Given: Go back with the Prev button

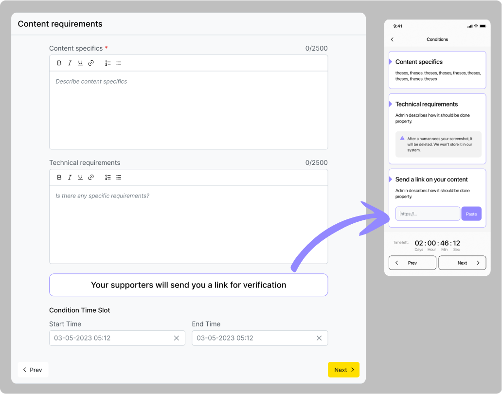Looking at the screenshot, I should tap(33, 370).
